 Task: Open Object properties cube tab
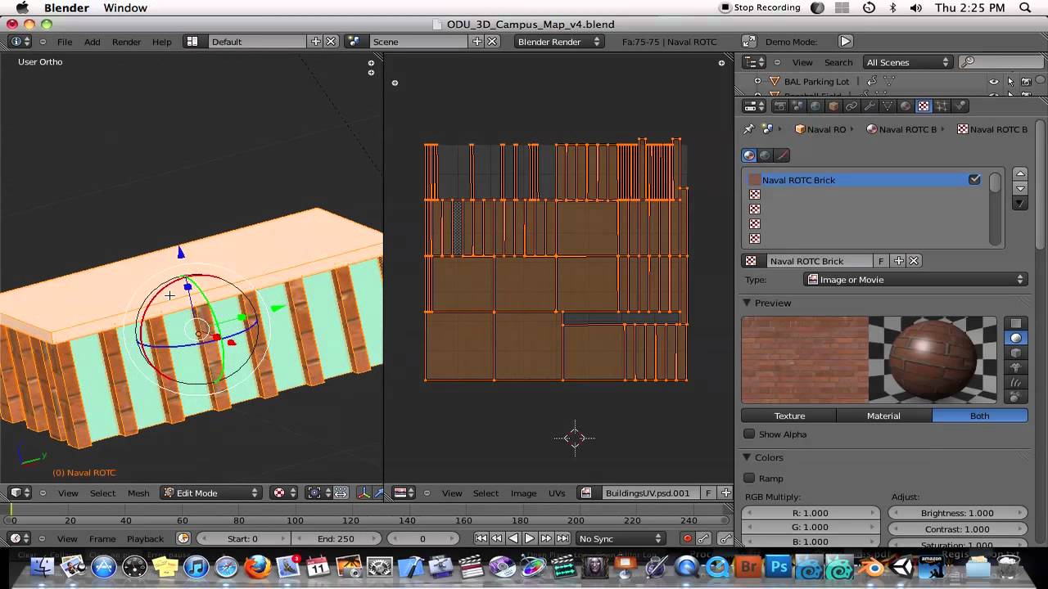[x=833, y=106]
